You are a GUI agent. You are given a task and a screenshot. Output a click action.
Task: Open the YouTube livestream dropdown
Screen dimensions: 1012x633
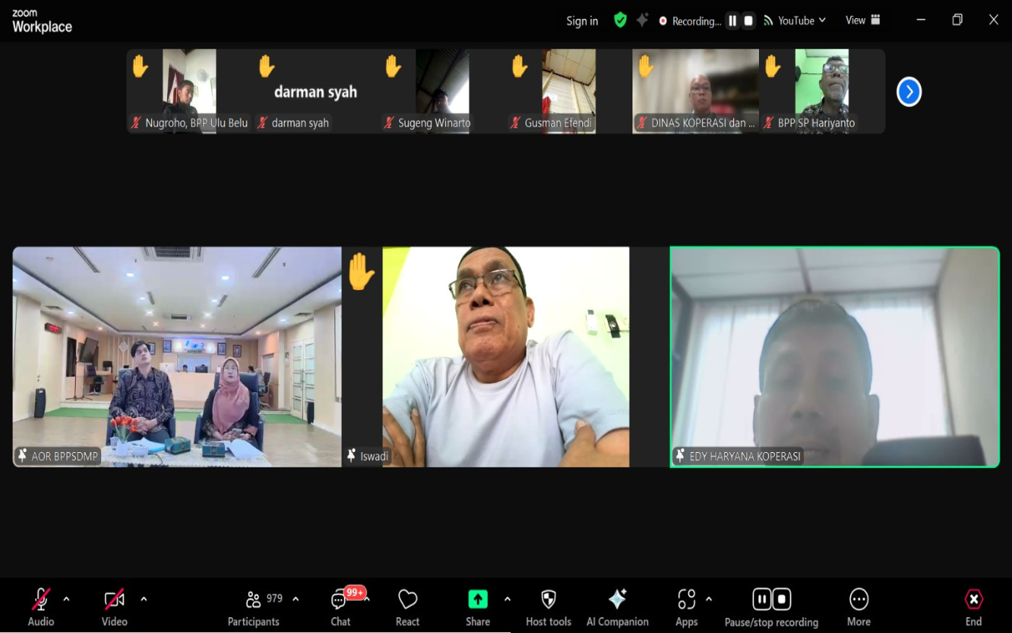tap(795, 21)
